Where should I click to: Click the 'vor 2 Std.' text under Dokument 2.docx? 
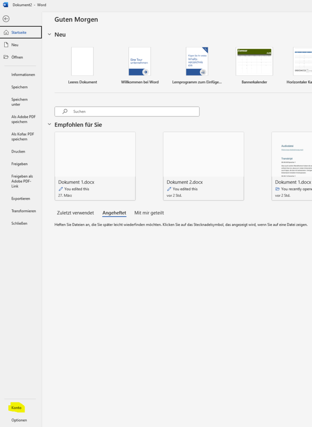coord(174,196)
